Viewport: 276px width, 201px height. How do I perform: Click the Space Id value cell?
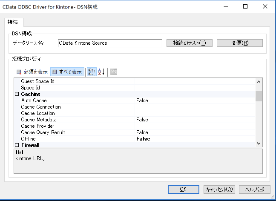[x=195, y=88]
